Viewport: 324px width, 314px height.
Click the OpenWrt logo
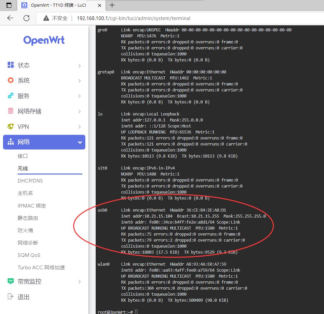click(x=44, y=40)
